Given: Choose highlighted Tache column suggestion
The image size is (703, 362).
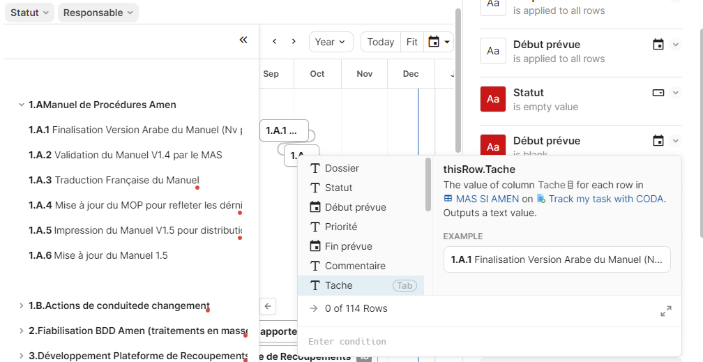Looking at the screenshot, I should point(361,285).
